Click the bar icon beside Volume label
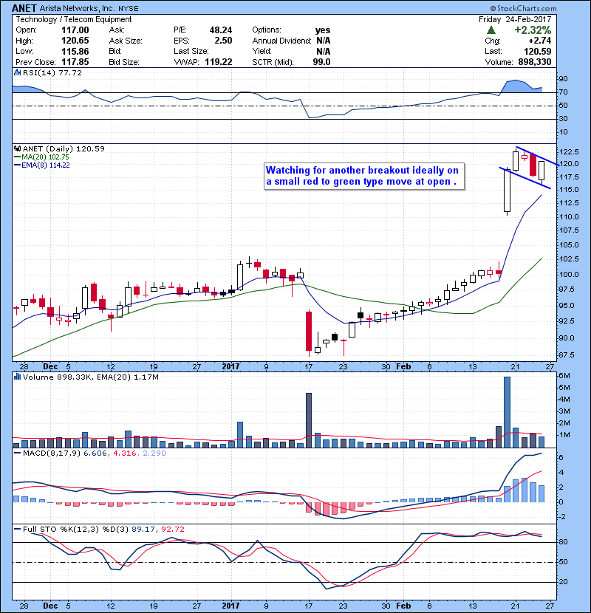The height and width of the screenshot is (613, 591). (x=17, y=377)
